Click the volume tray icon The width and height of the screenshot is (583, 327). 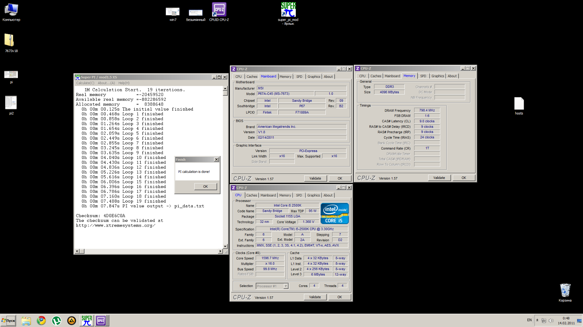[551, 320]
